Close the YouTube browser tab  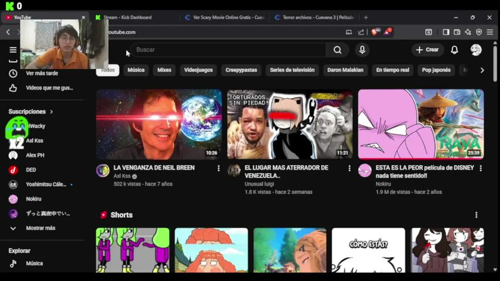[83, 17]
